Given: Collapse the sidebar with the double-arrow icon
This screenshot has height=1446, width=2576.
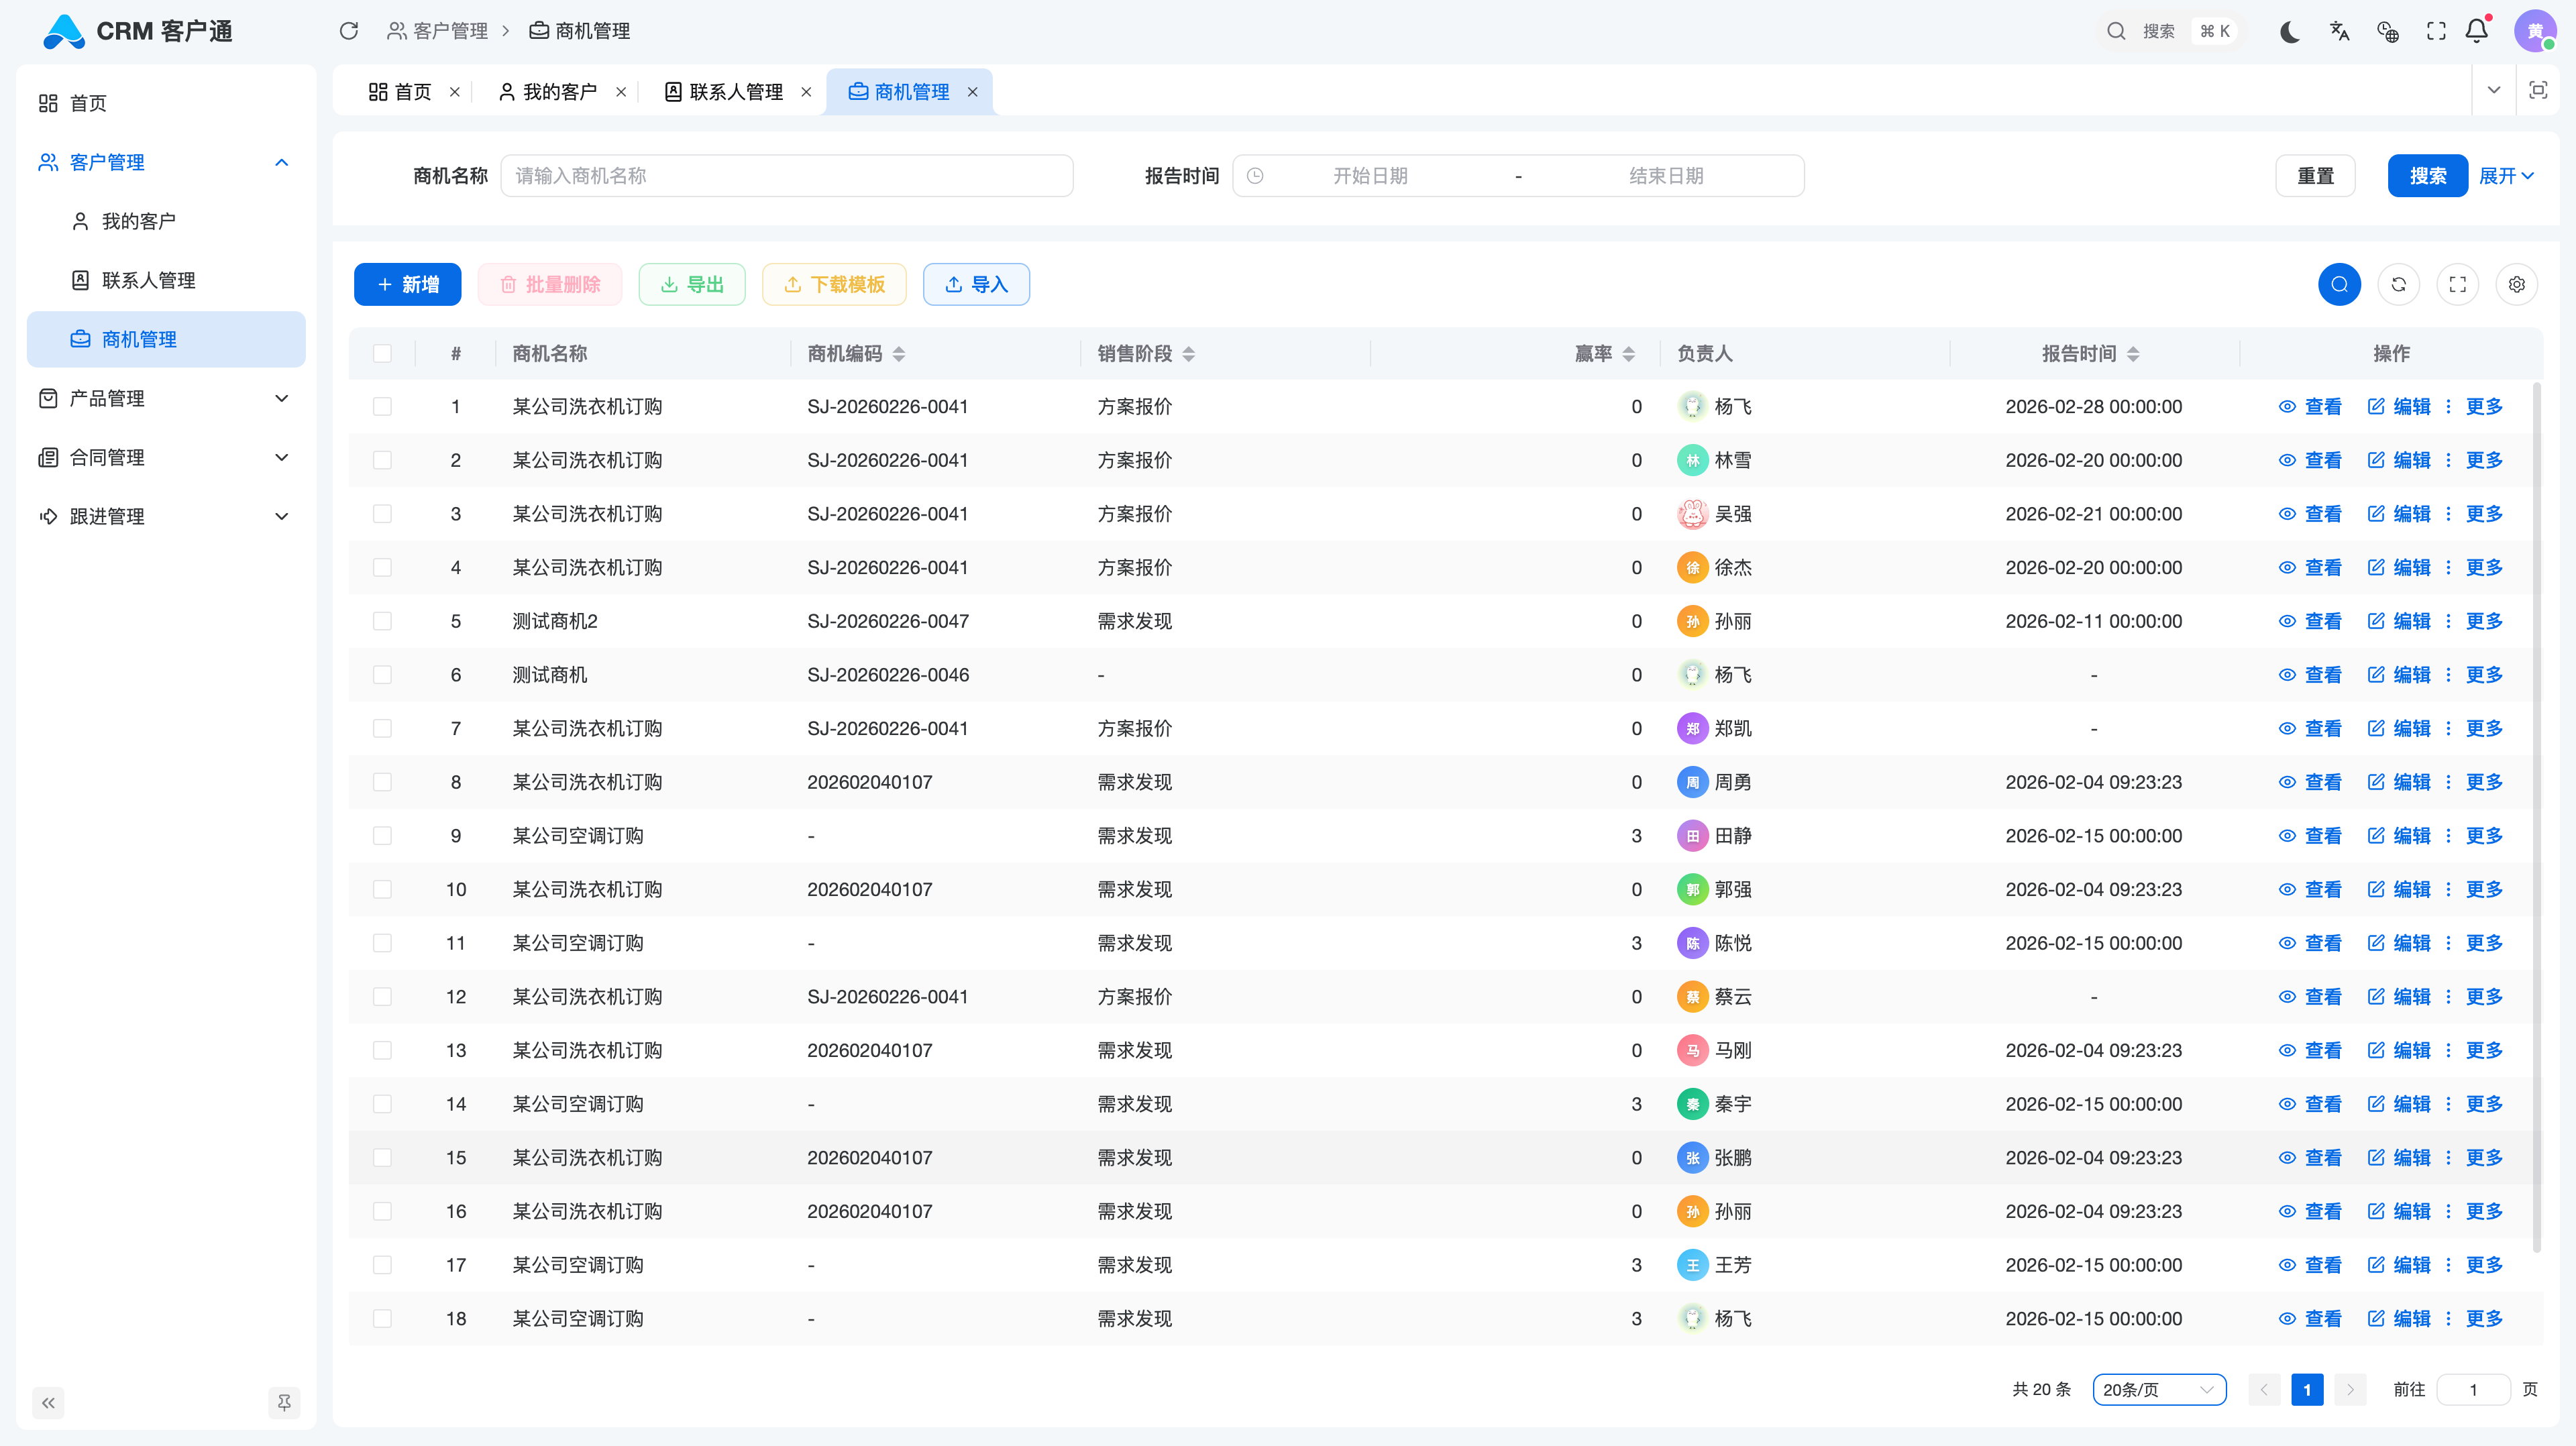Looking at the screenshot, I should coord(47,1403).
